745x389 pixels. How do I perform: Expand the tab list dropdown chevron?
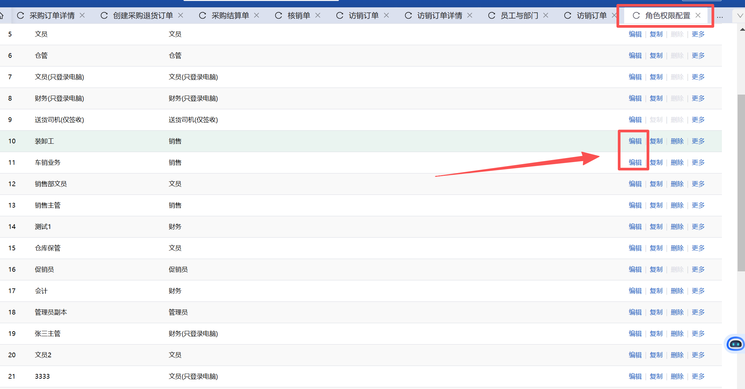click(x=740, y=15)
